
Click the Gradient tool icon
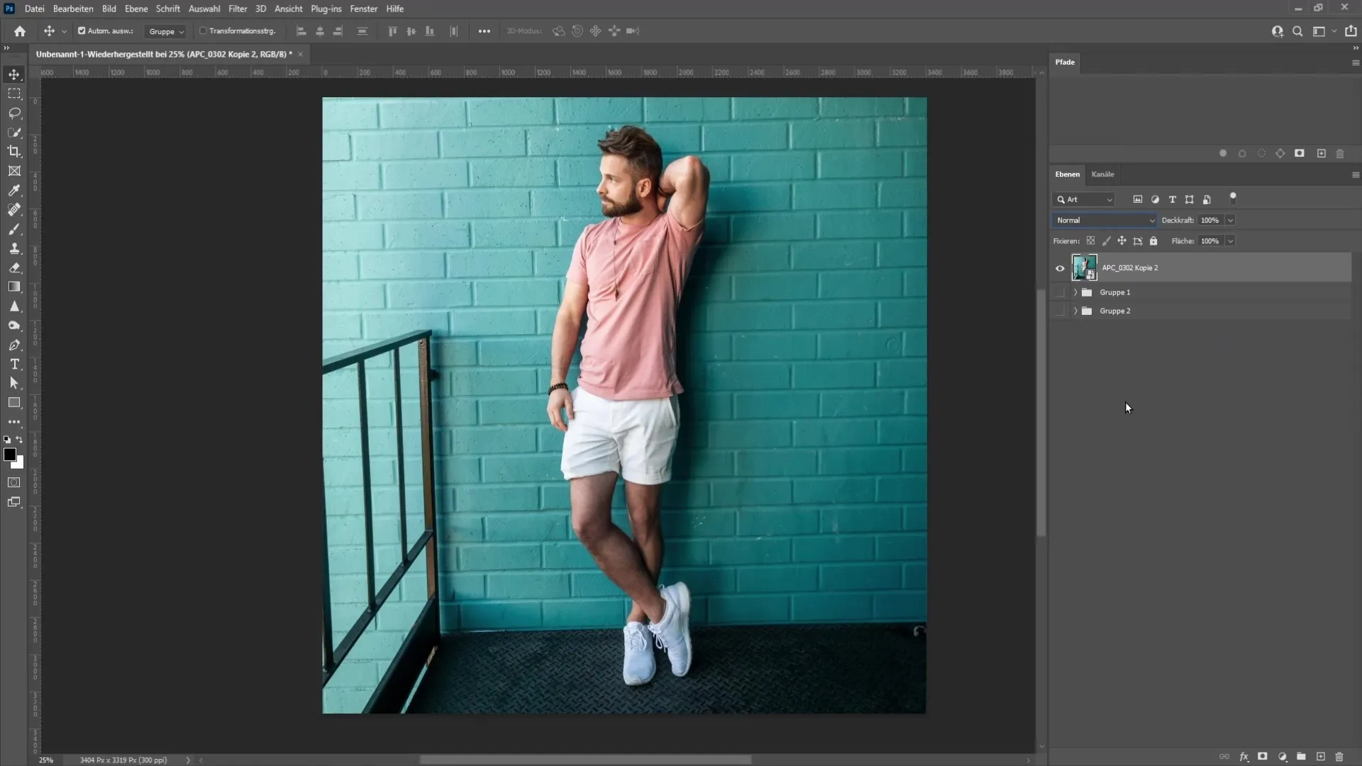tap(14, 287)
